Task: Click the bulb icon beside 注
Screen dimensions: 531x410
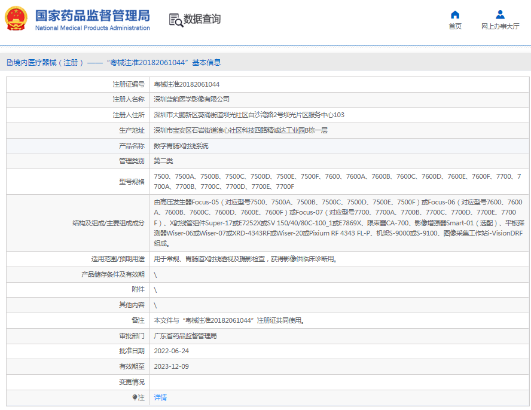Action: coord(135,397)
